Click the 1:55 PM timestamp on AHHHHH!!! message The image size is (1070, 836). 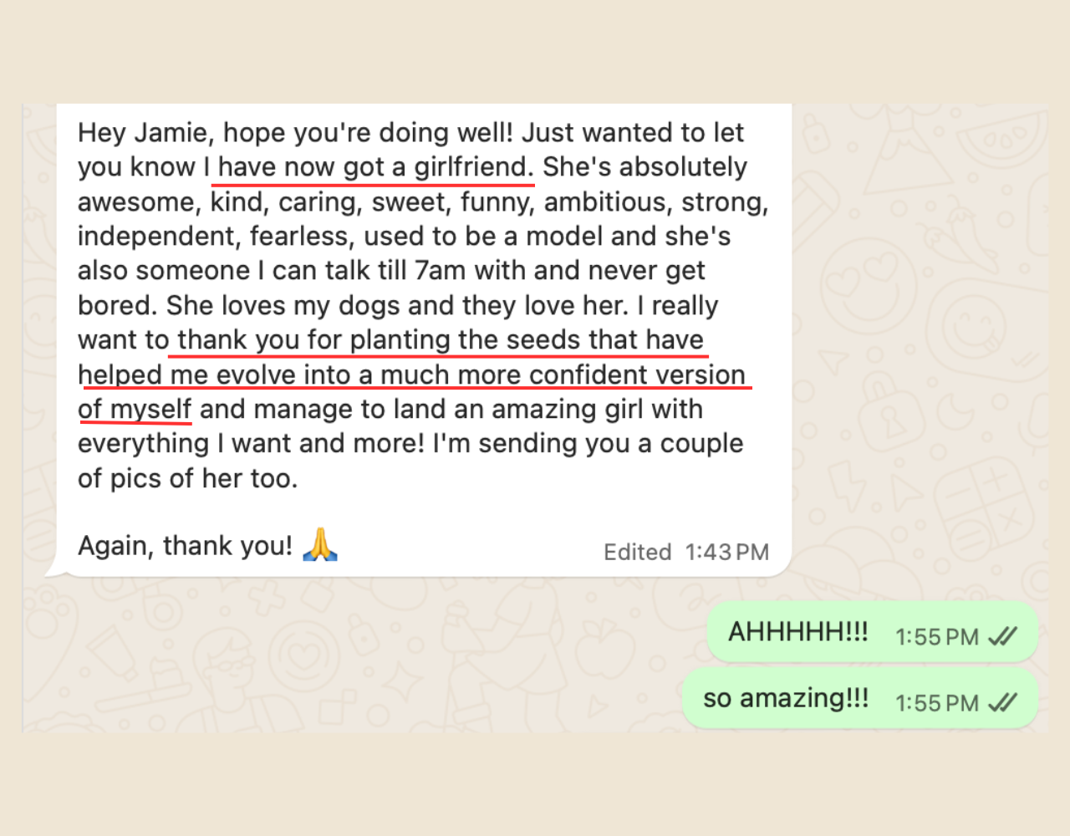tap(936, 637)
